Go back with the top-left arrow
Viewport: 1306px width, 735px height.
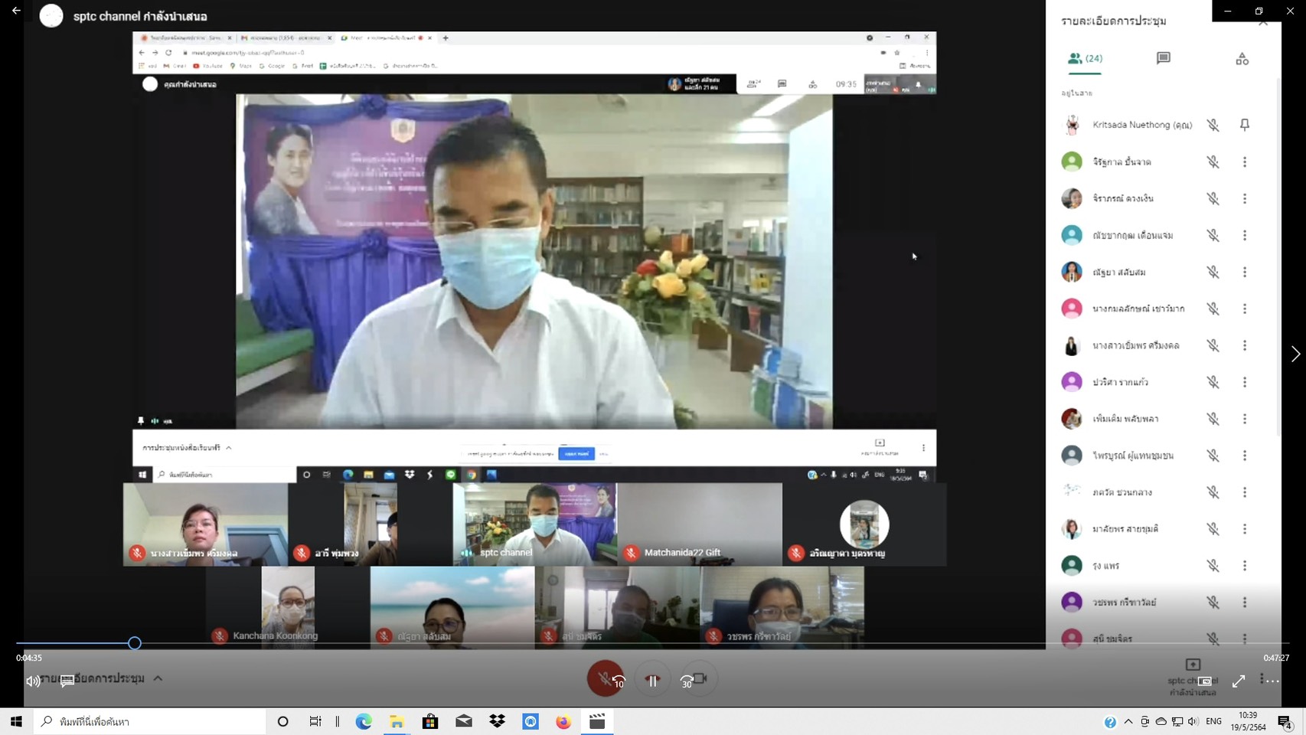(x=16, y=11)
